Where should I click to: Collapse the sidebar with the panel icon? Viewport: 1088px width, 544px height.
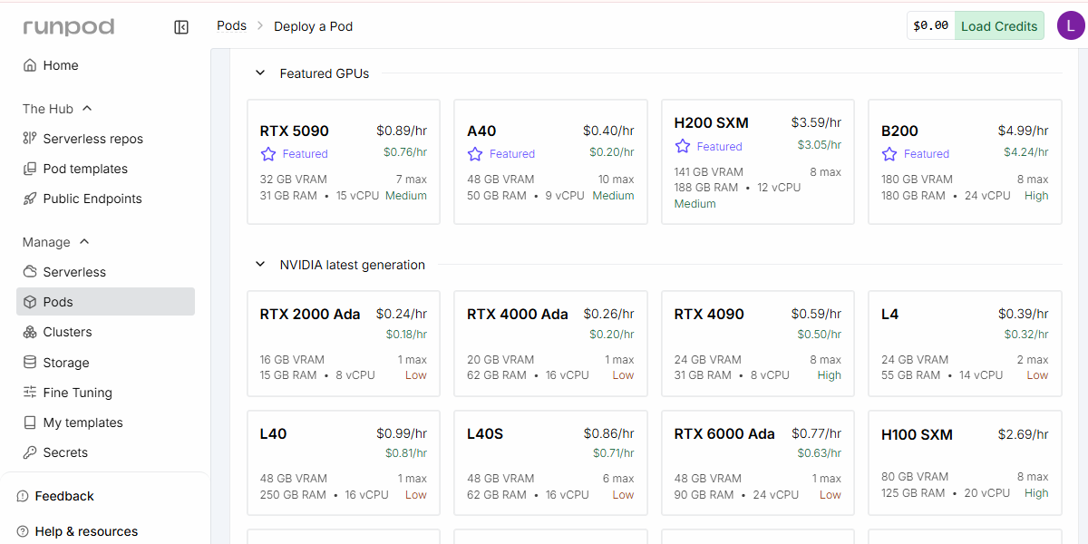point(181,26)
